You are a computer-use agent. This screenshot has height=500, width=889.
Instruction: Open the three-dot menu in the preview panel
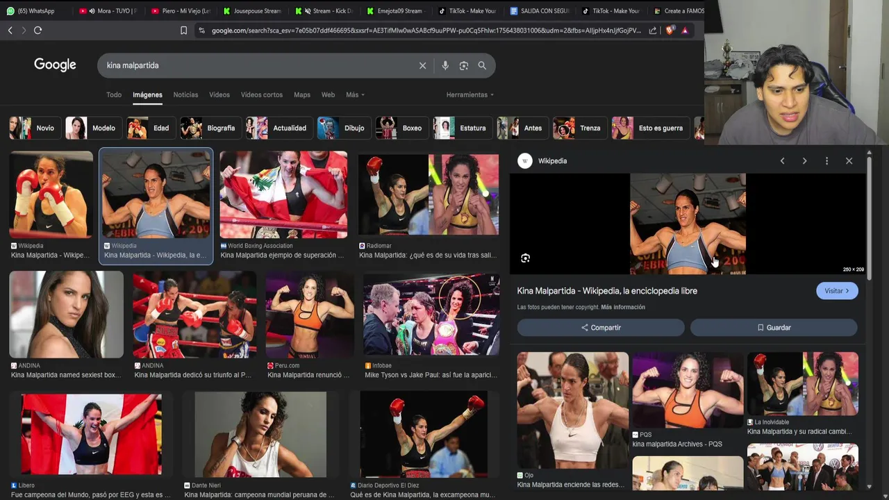(826, 161)
